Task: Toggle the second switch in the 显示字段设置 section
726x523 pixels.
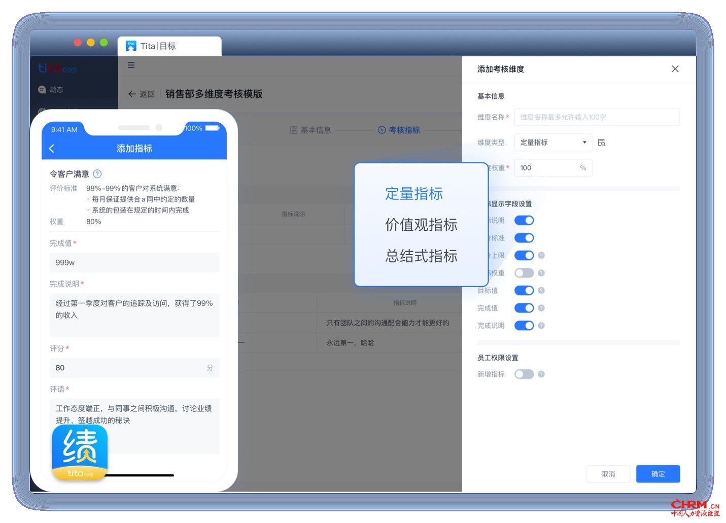Action: point(524,238)
